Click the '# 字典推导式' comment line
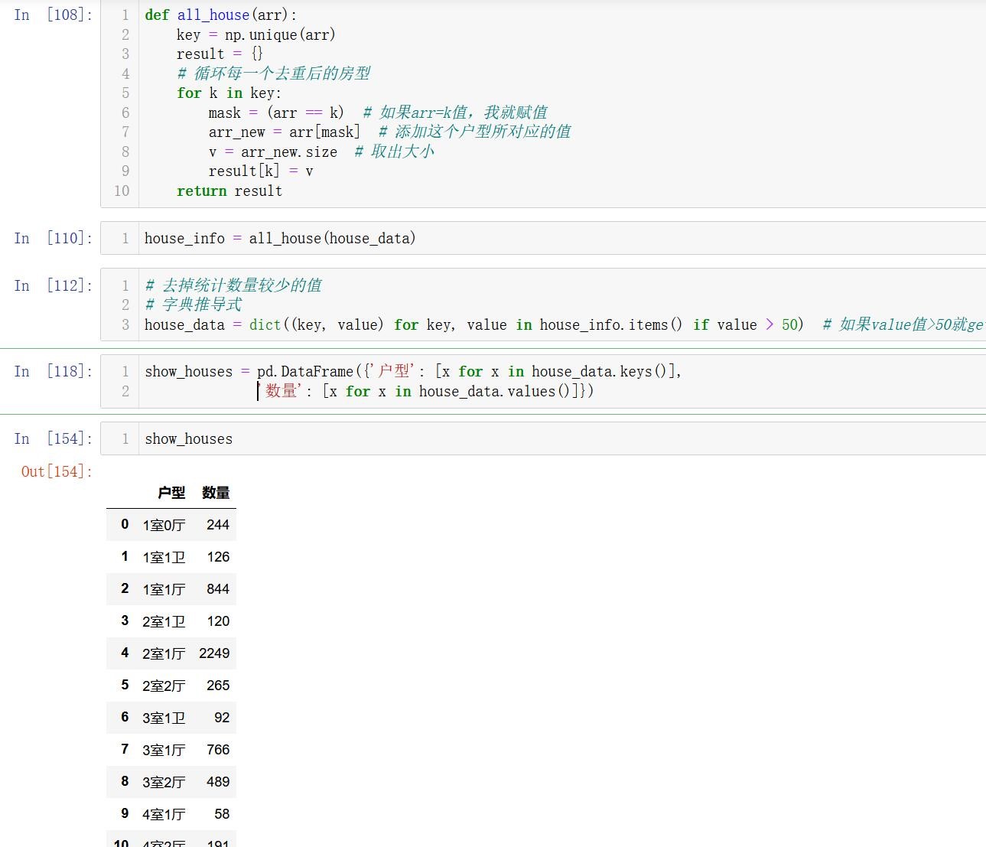 (194, 305)
